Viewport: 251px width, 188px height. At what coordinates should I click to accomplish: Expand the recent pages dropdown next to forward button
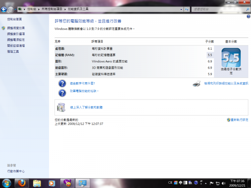pos(16,9)
